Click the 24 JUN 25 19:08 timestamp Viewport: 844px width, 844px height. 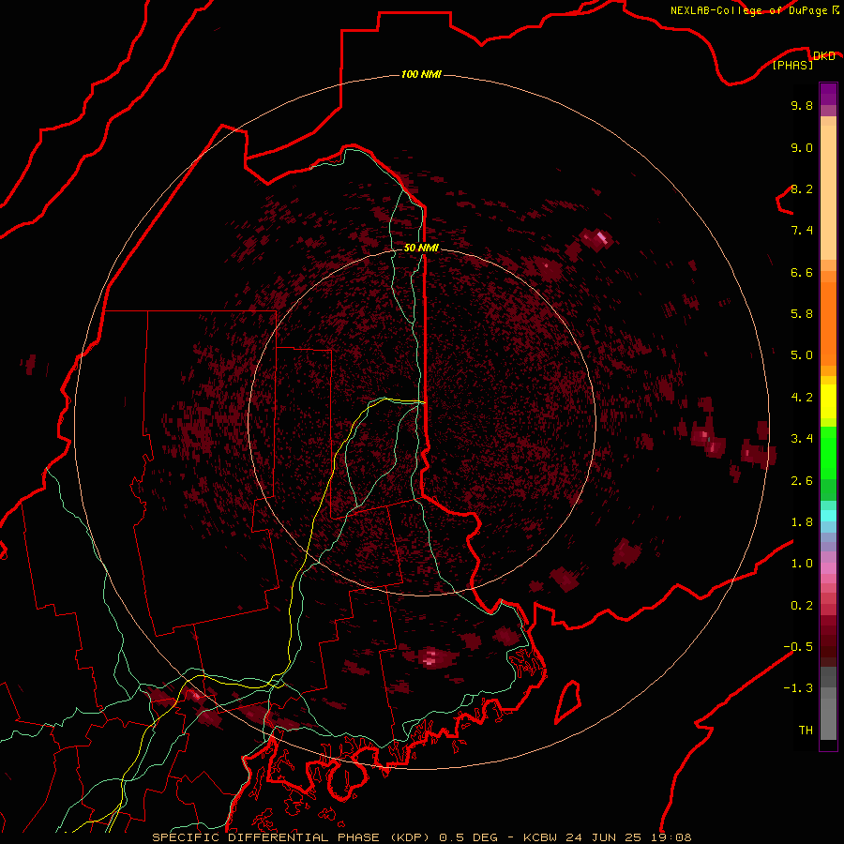click(x=628, y=837)
